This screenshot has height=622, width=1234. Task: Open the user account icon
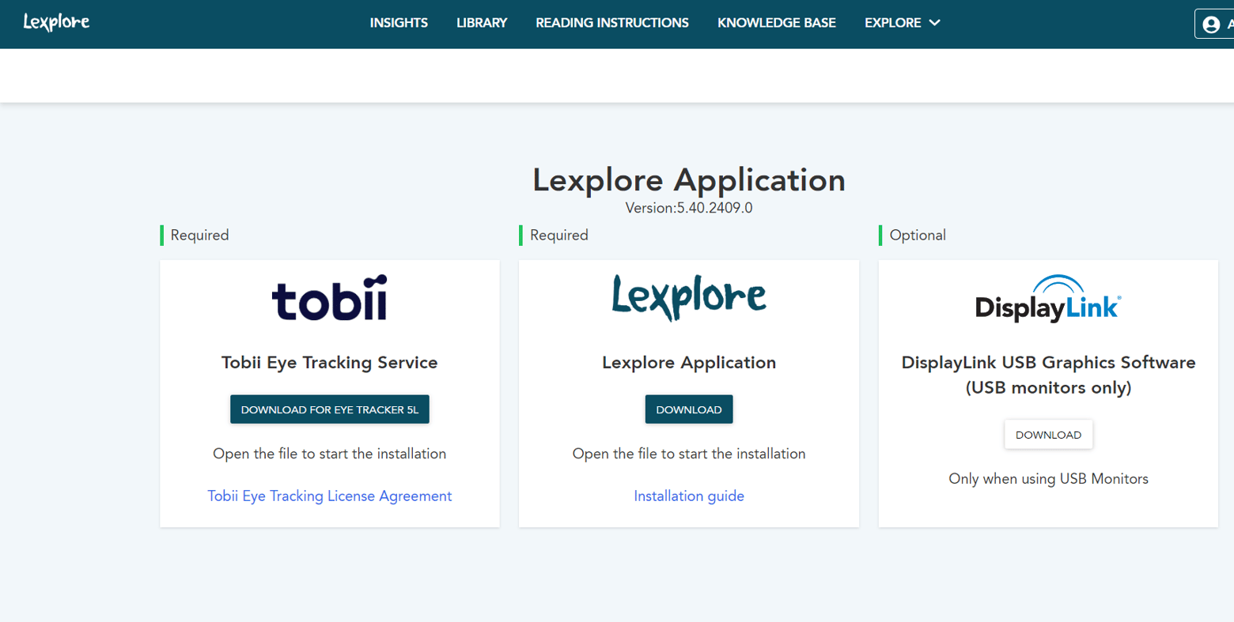pos(1211,24)
